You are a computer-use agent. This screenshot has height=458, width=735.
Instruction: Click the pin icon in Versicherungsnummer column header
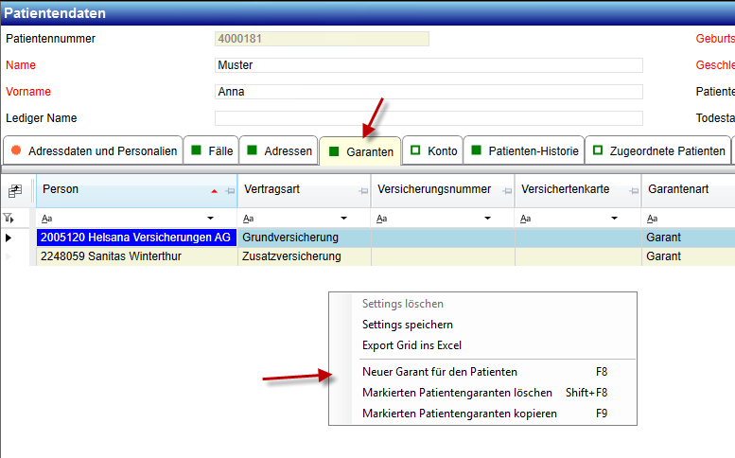coord(507,191)
